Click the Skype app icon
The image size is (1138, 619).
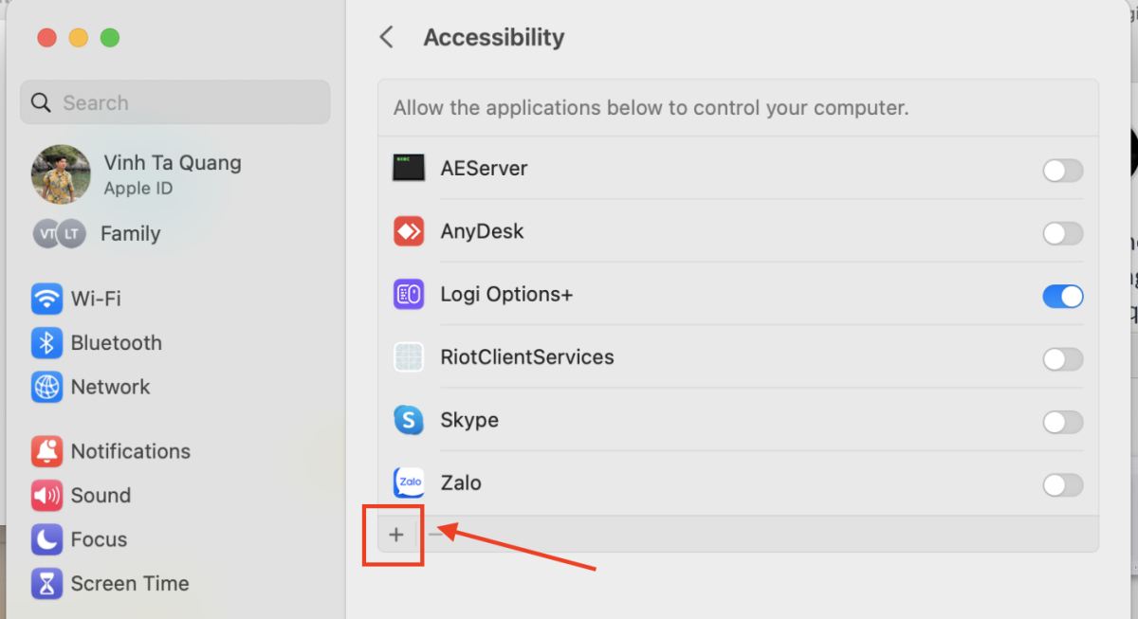[409, 420]
